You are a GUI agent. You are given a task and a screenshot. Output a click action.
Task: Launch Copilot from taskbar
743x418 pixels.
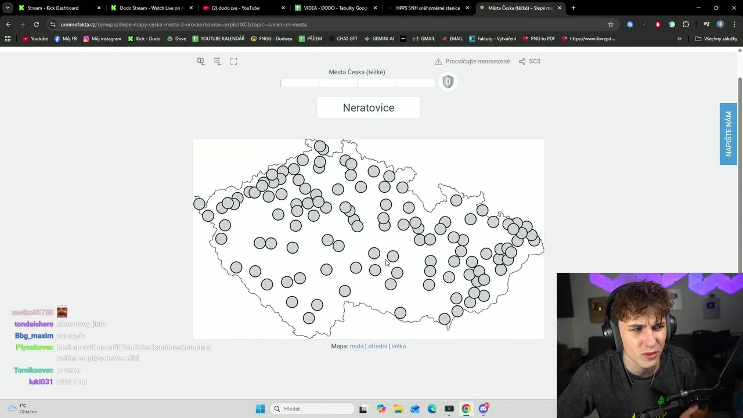click(381, 409)
